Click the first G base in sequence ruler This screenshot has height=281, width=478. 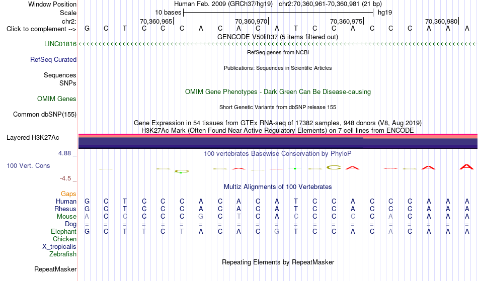[x=87, y=29]
